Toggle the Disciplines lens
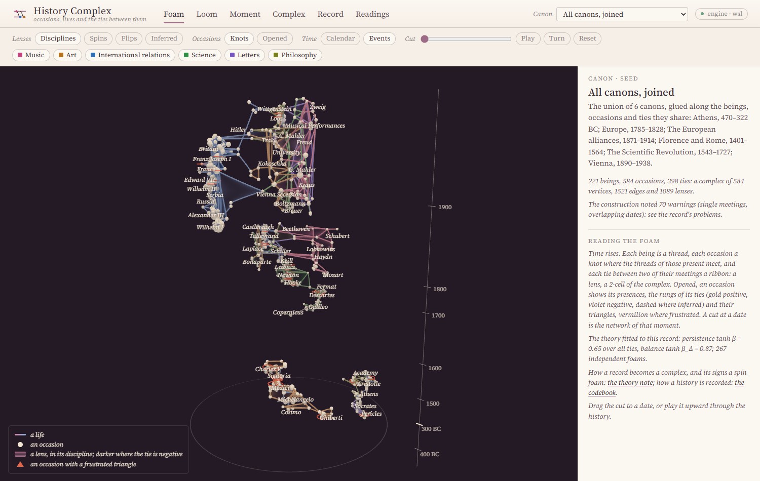 (x=58, y=38)
